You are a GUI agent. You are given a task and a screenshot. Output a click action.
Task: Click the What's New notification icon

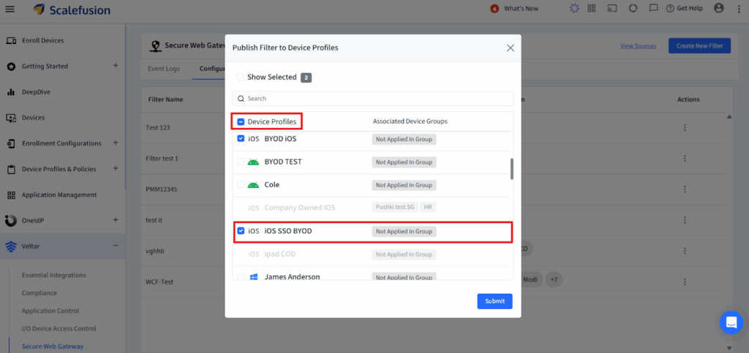pos(494,9)
